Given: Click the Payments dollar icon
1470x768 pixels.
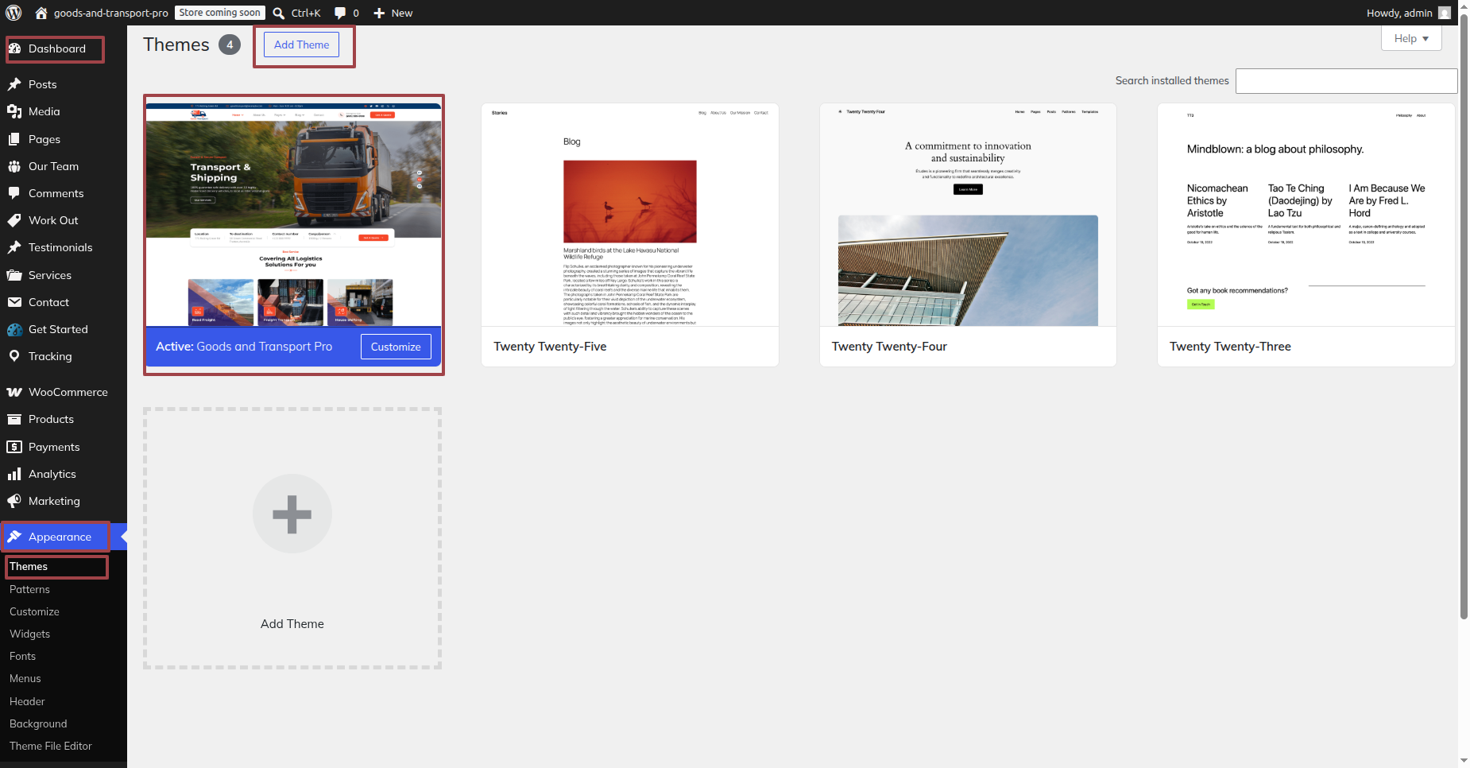Looking at the screenshot, I should (x=14, y=447).
